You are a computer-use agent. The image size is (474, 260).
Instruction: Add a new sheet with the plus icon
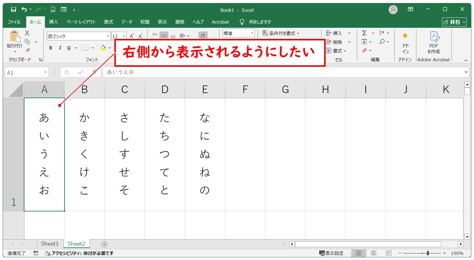pos(105,244)
